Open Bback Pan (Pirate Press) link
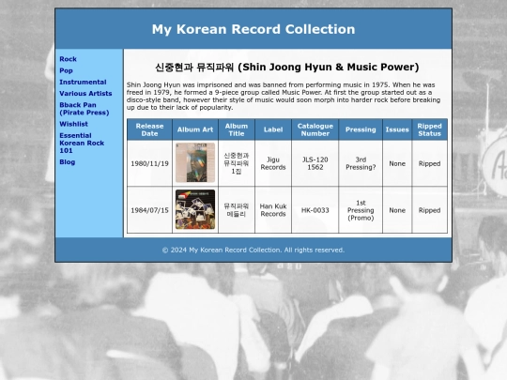Viewport: 507px width, 380px height. (x=84, y=109)
